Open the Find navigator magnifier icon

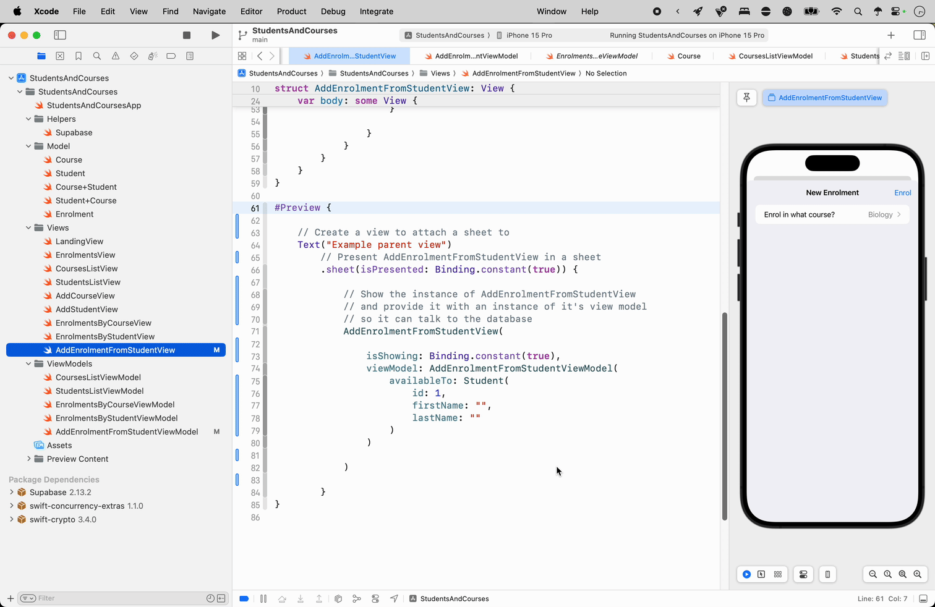[97, 56]
